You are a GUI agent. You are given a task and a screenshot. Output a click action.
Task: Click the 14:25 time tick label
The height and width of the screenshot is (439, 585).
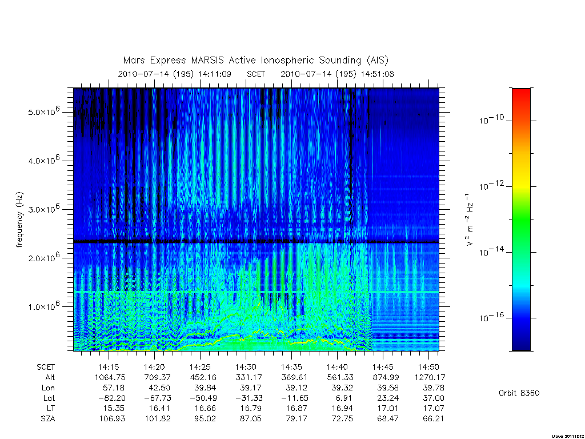pyautogui.click(x=200, y=367)
